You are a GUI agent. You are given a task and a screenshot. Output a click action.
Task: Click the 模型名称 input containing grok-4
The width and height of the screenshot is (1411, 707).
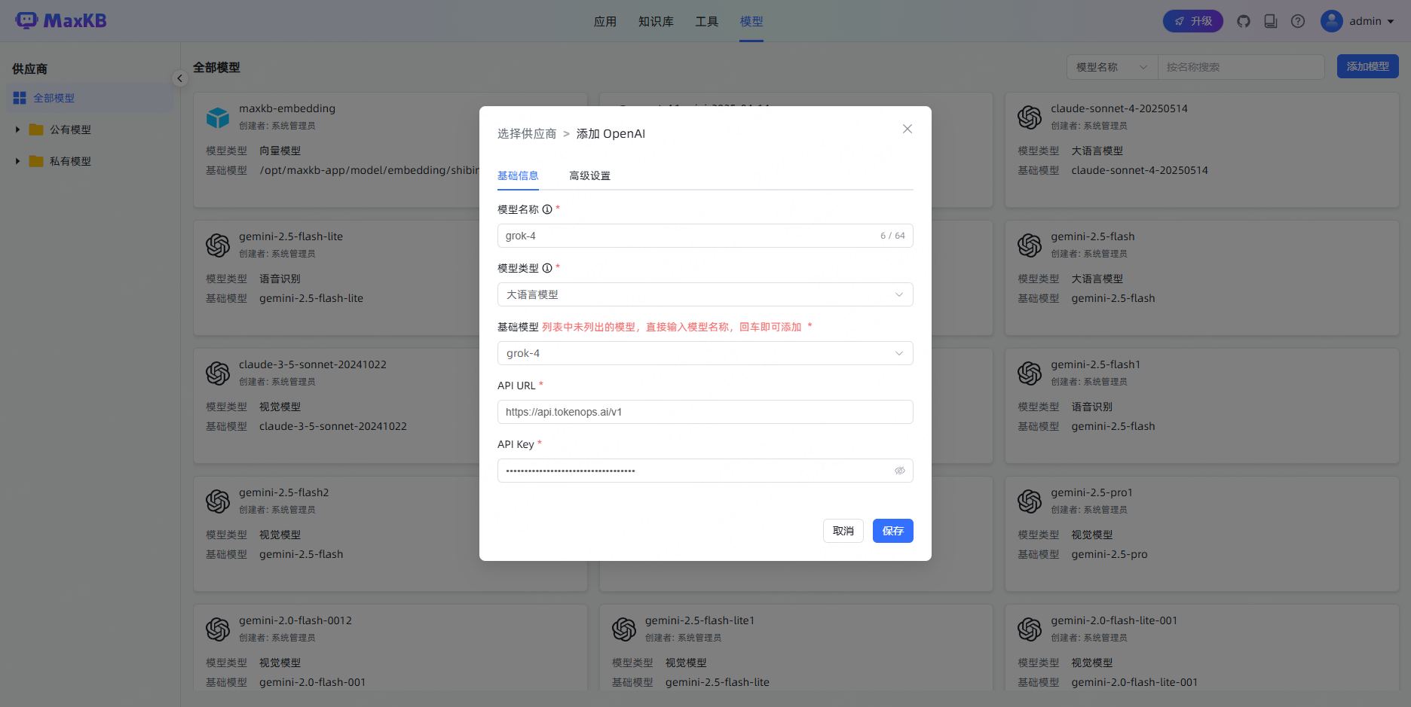pos(705,236)
